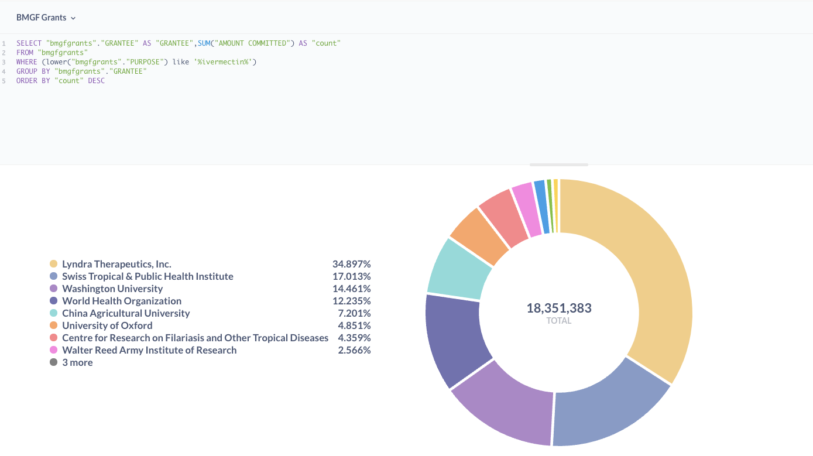Click the gray dot beside "3 more"
This screenshot has height=456, width=813.
(54, 362)
